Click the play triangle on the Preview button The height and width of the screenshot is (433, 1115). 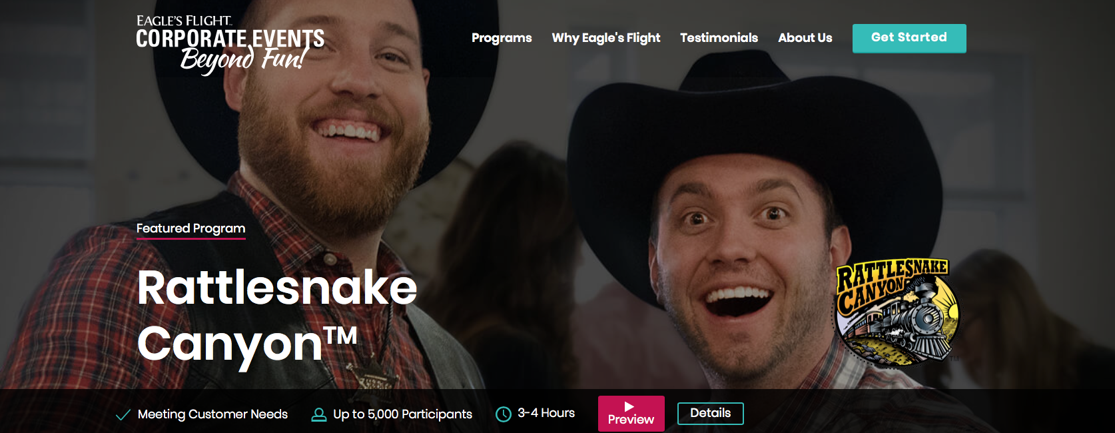click(x=629, y=406)
